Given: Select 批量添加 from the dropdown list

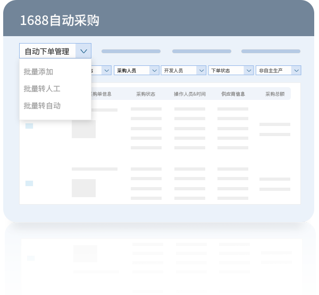Looking at the screenshot, I should pos(38,72).
